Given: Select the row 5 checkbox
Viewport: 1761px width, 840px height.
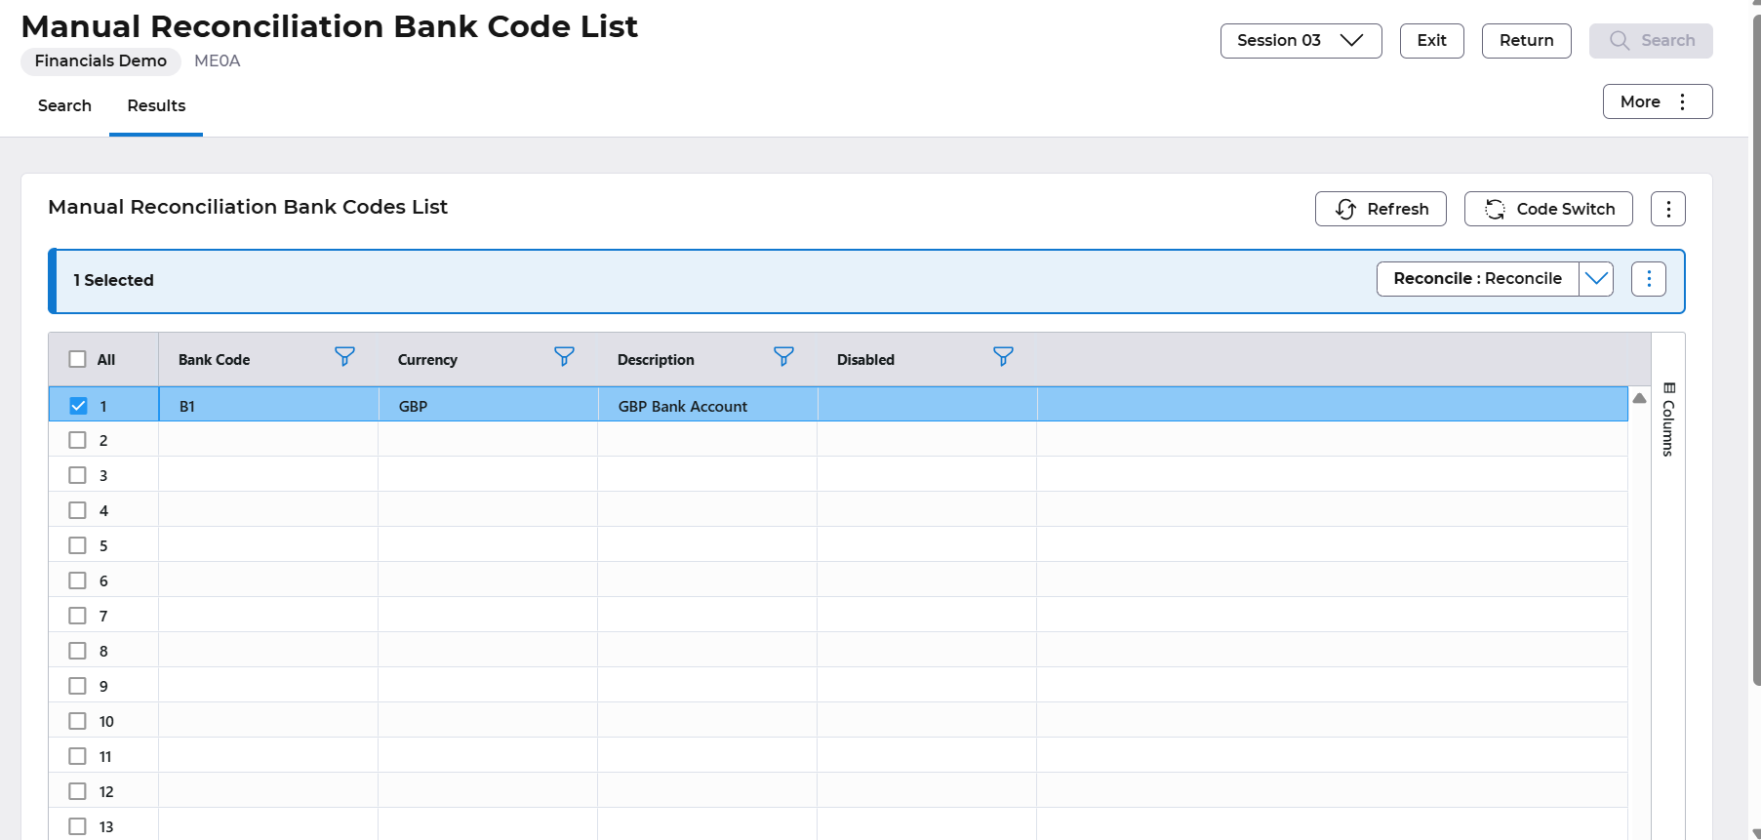Looking at the screenshot, I should (x=78, y=545).
